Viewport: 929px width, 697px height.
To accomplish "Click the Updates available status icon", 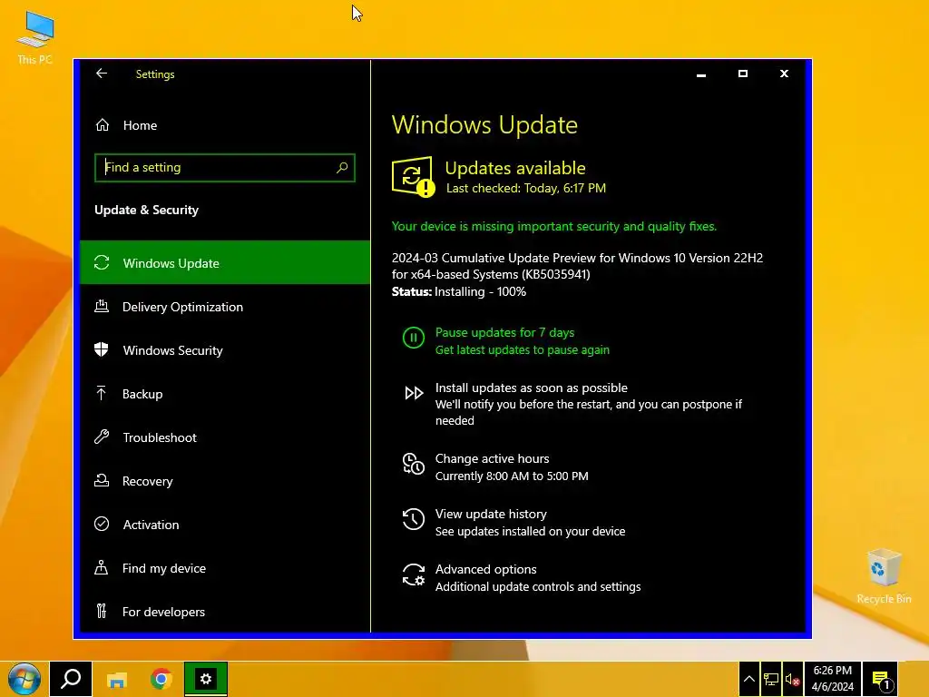I will [x=413, y=177].
